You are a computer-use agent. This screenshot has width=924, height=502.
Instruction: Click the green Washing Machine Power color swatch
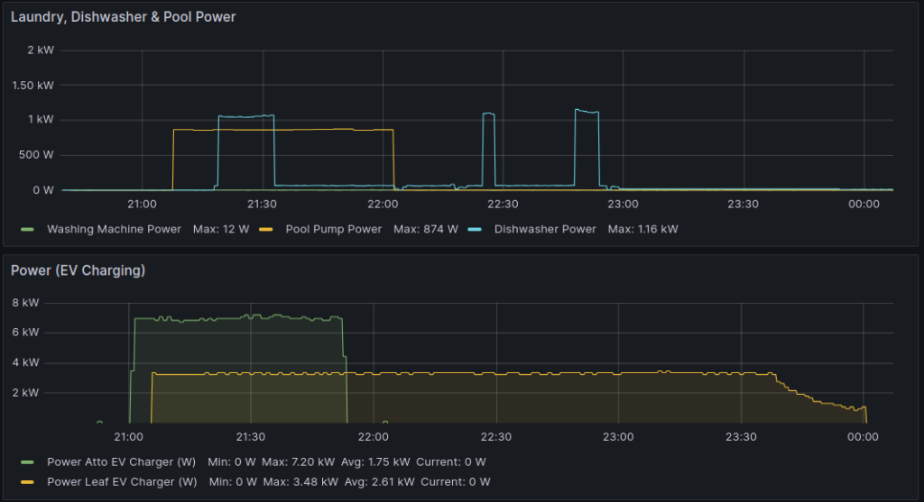pyautogui.click(x=27, y=230)
